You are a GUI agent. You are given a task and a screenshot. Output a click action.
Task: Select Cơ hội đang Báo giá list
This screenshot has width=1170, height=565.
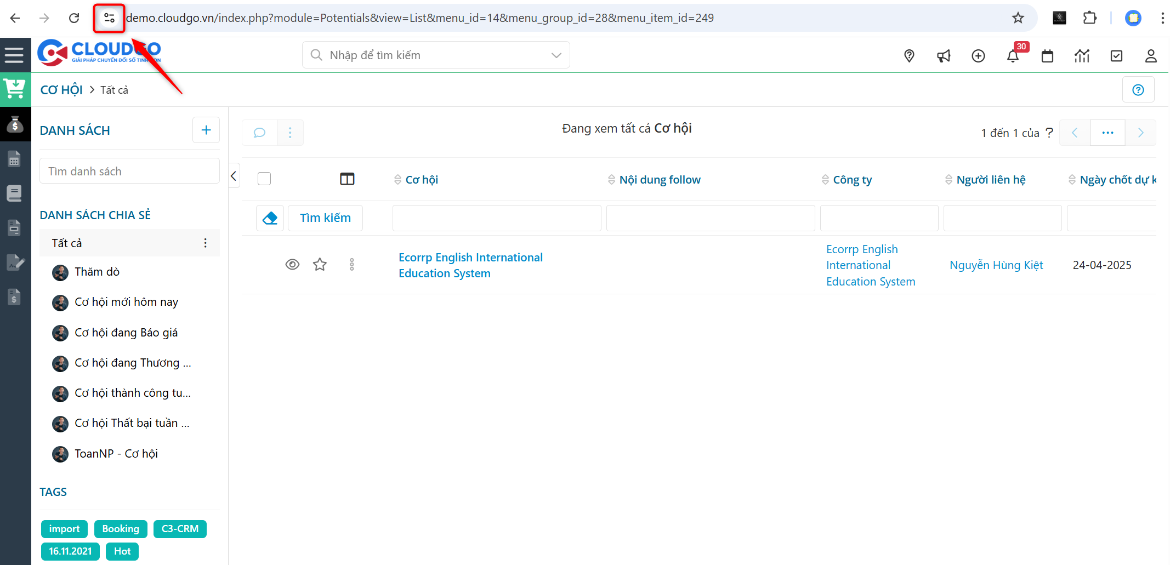click(126, 333)
